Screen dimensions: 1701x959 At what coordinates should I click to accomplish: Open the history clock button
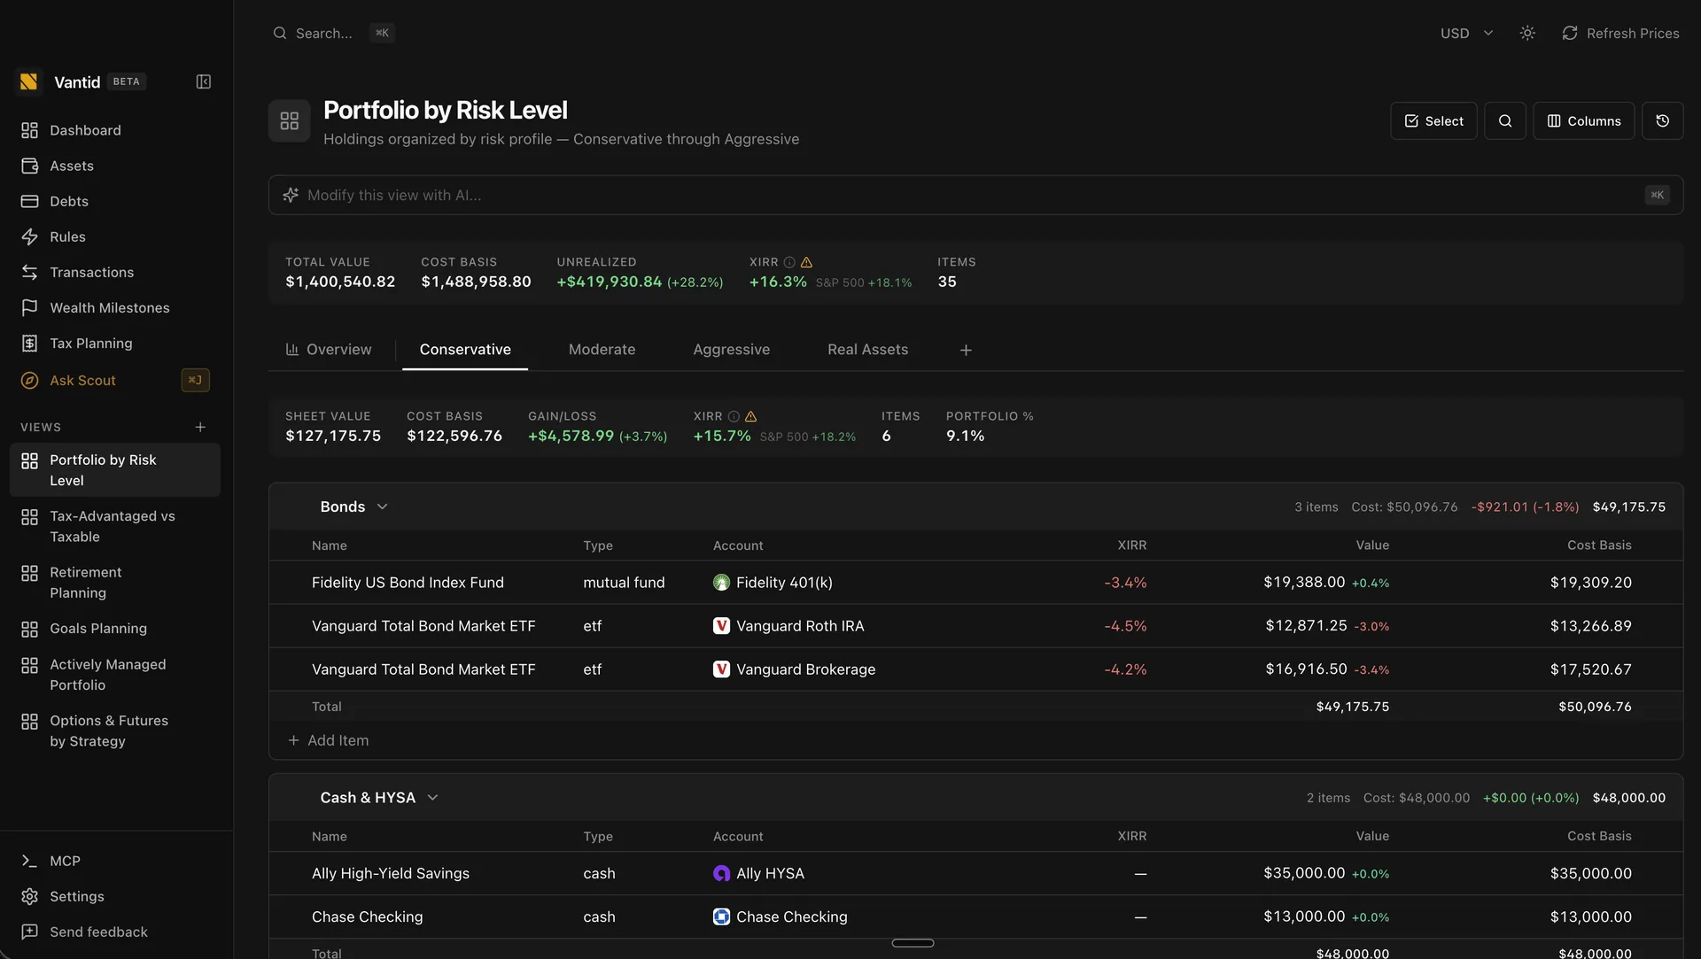pos(1662,120)
